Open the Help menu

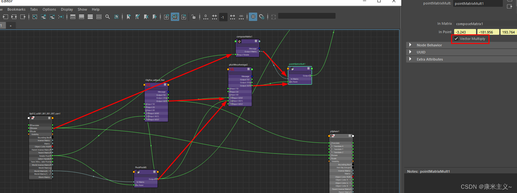pos(96,9)
